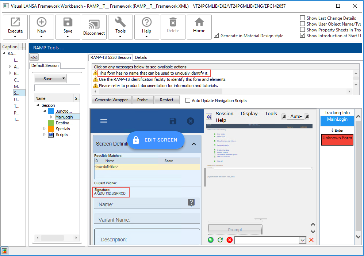
Task: Click the question mark help icon beside Name
Action: coord(191,203)
